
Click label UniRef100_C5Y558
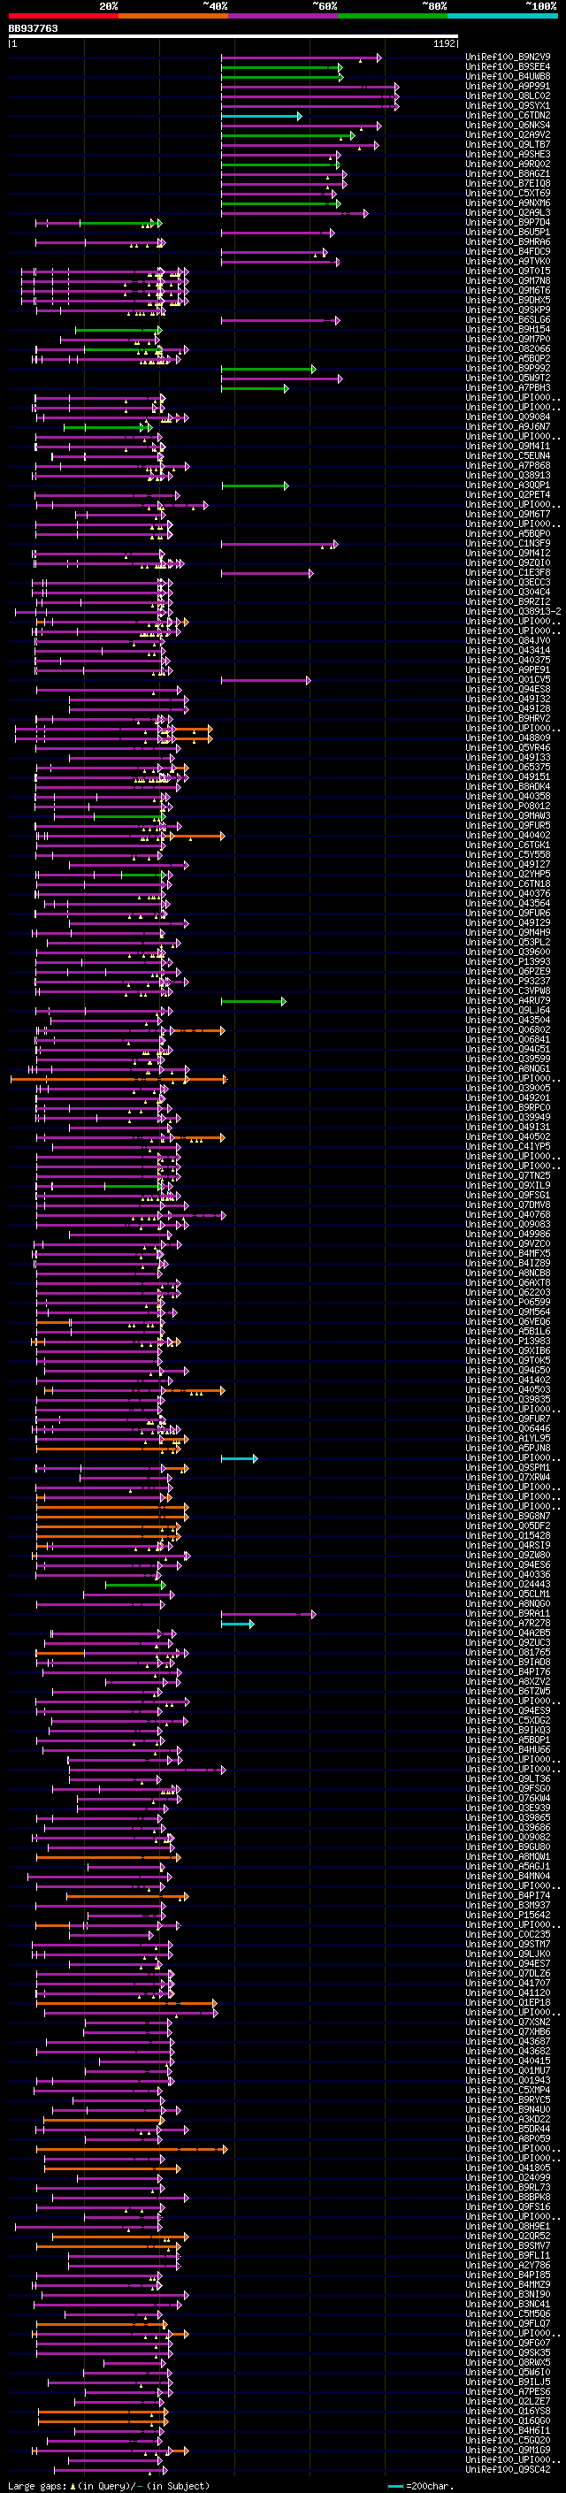pyautogui.click(x=508, y=853)
